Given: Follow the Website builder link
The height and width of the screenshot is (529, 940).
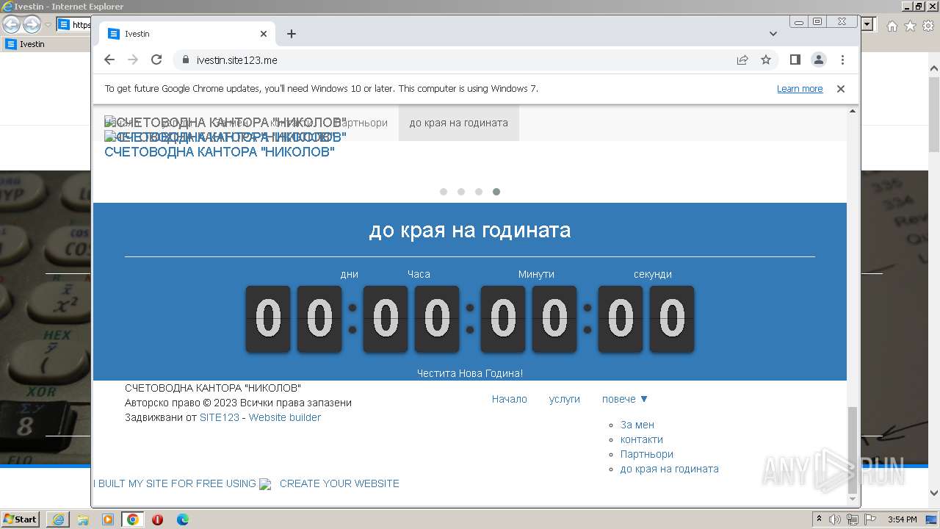Looking at the screenshot, I should click(285, 417).
